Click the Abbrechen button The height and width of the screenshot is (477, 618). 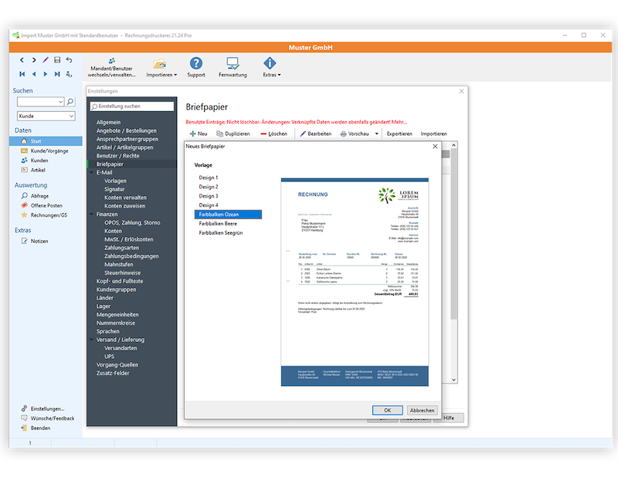pyautogui.click(x=423, y=410)
